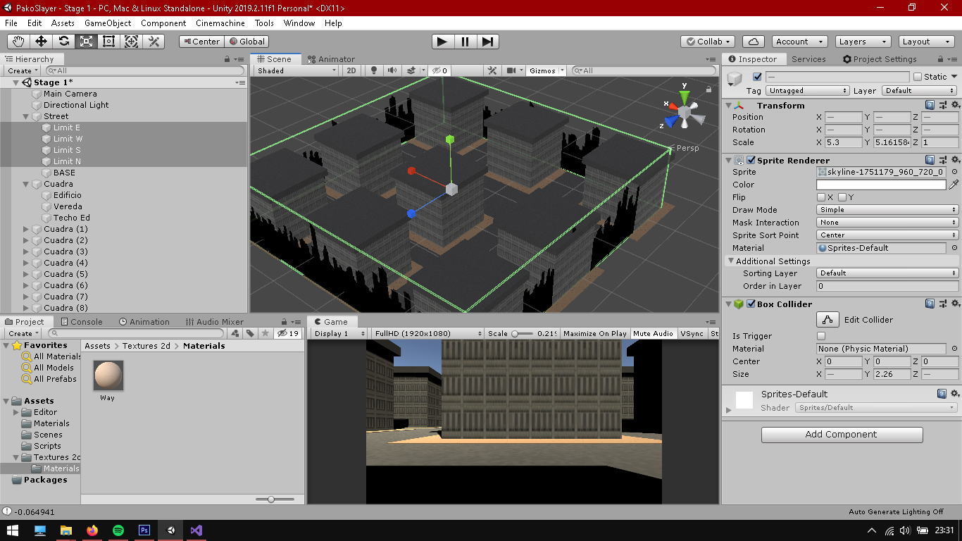This screenshot has width=962, height=541.
Task: Click the Sprite Renderer Color swatch
Action: click(x=881, y=185)
